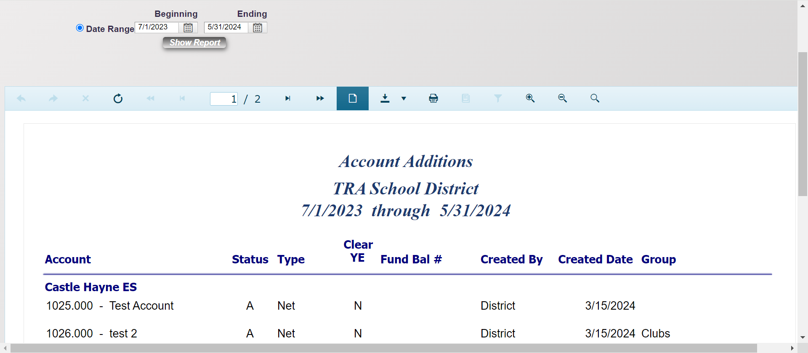The width and height of the screenshot is (808, 353).
Task: Click the export download icon
Action: [x=385, y=98]
